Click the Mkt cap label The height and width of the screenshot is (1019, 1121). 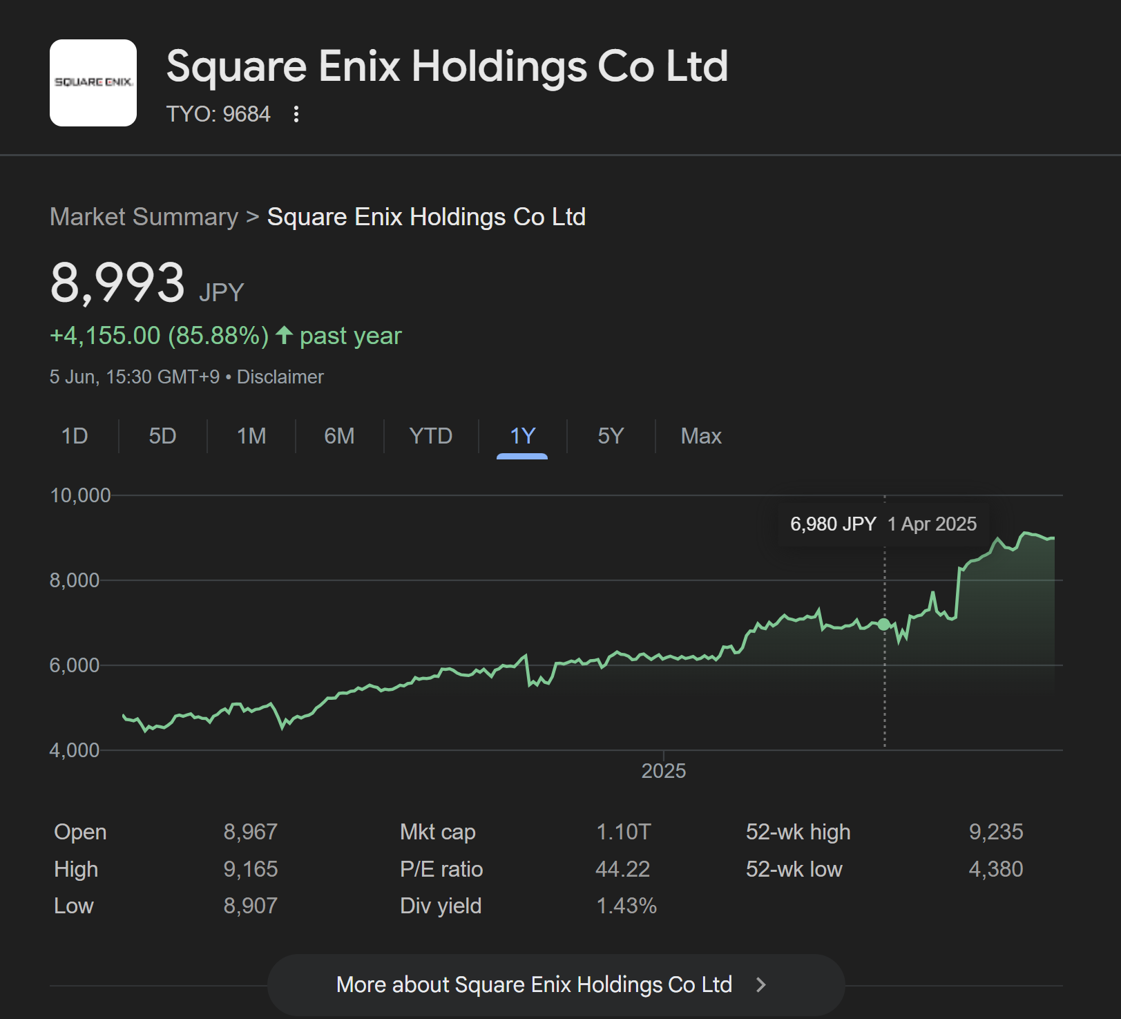click(437, 832)
